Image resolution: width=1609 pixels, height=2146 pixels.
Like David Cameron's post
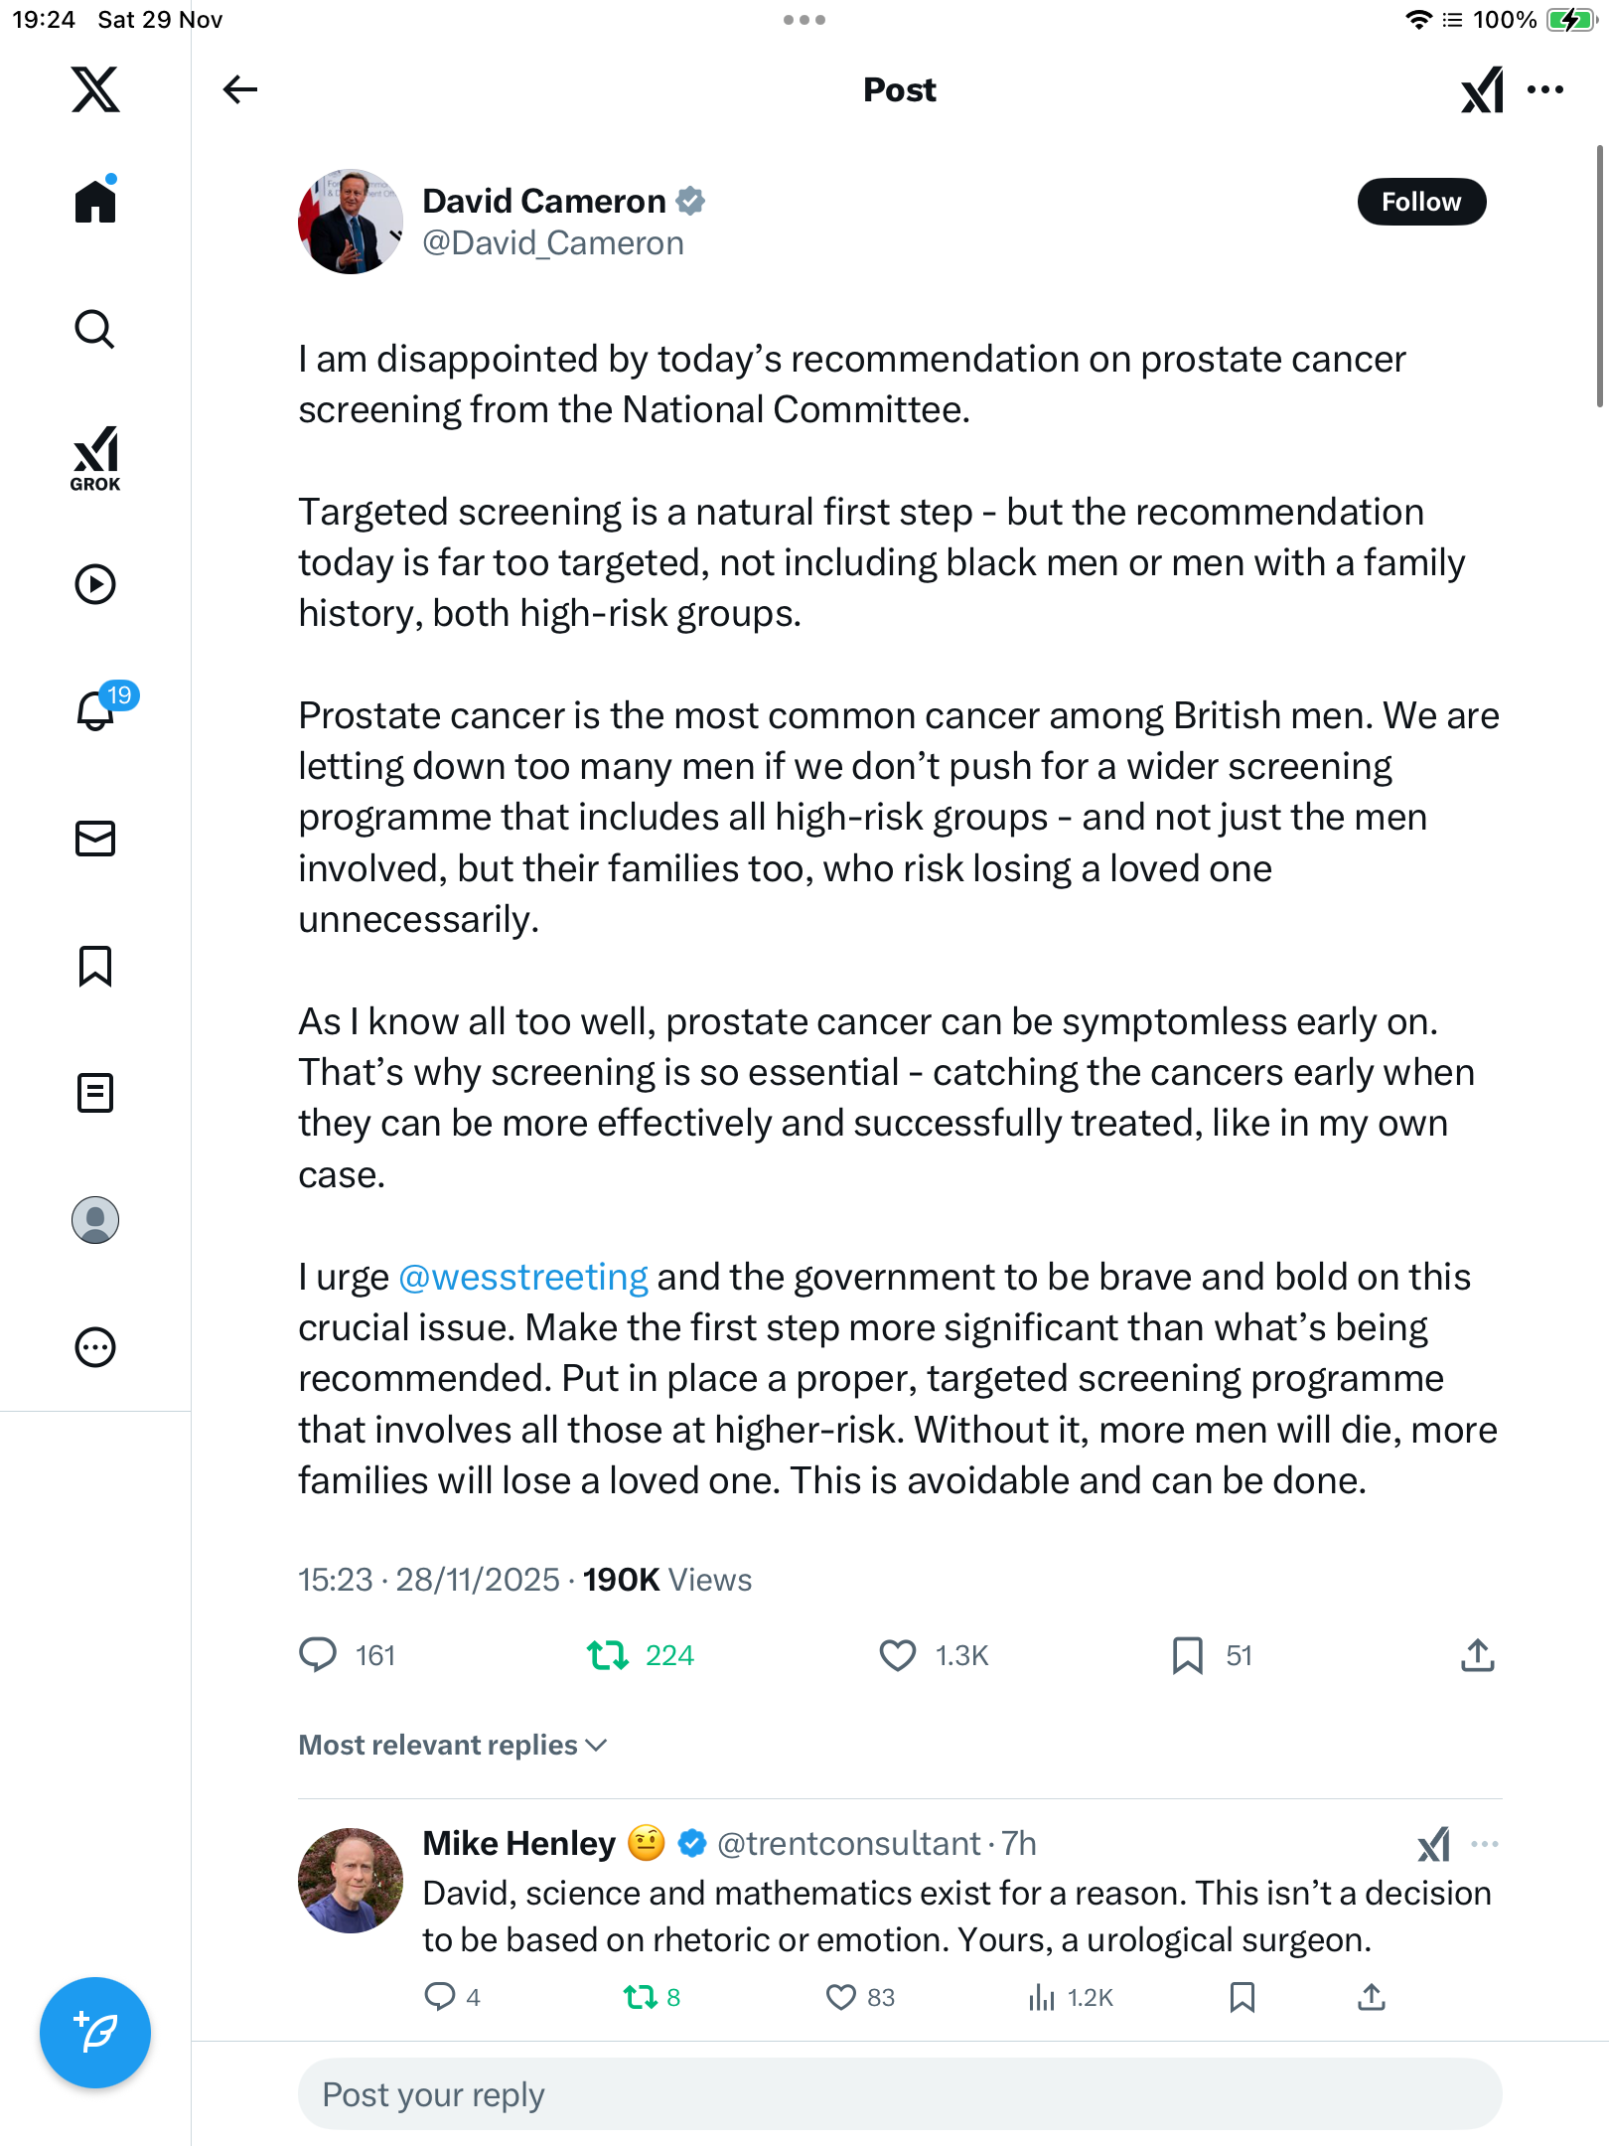point(898,1655)
